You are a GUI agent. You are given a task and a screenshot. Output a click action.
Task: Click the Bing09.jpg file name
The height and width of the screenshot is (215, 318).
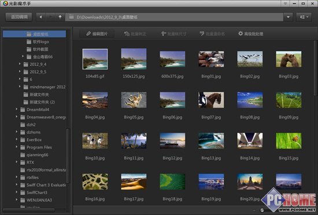click(289, 117)
